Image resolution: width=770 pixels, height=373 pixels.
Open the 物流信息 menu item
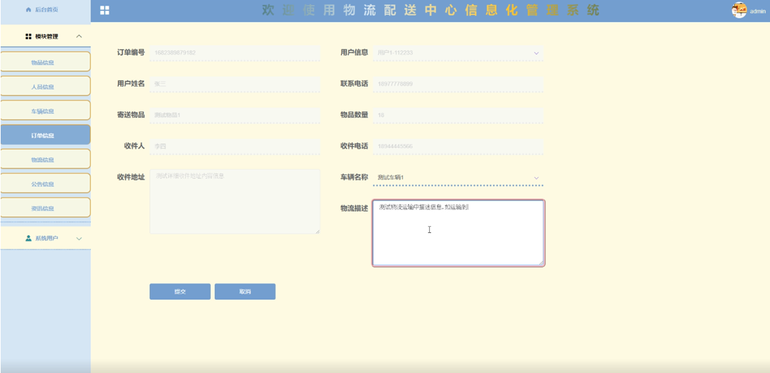point(45,158)
